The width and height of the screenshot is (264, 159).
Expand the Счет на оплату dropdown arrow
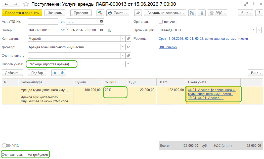(123, 55)
